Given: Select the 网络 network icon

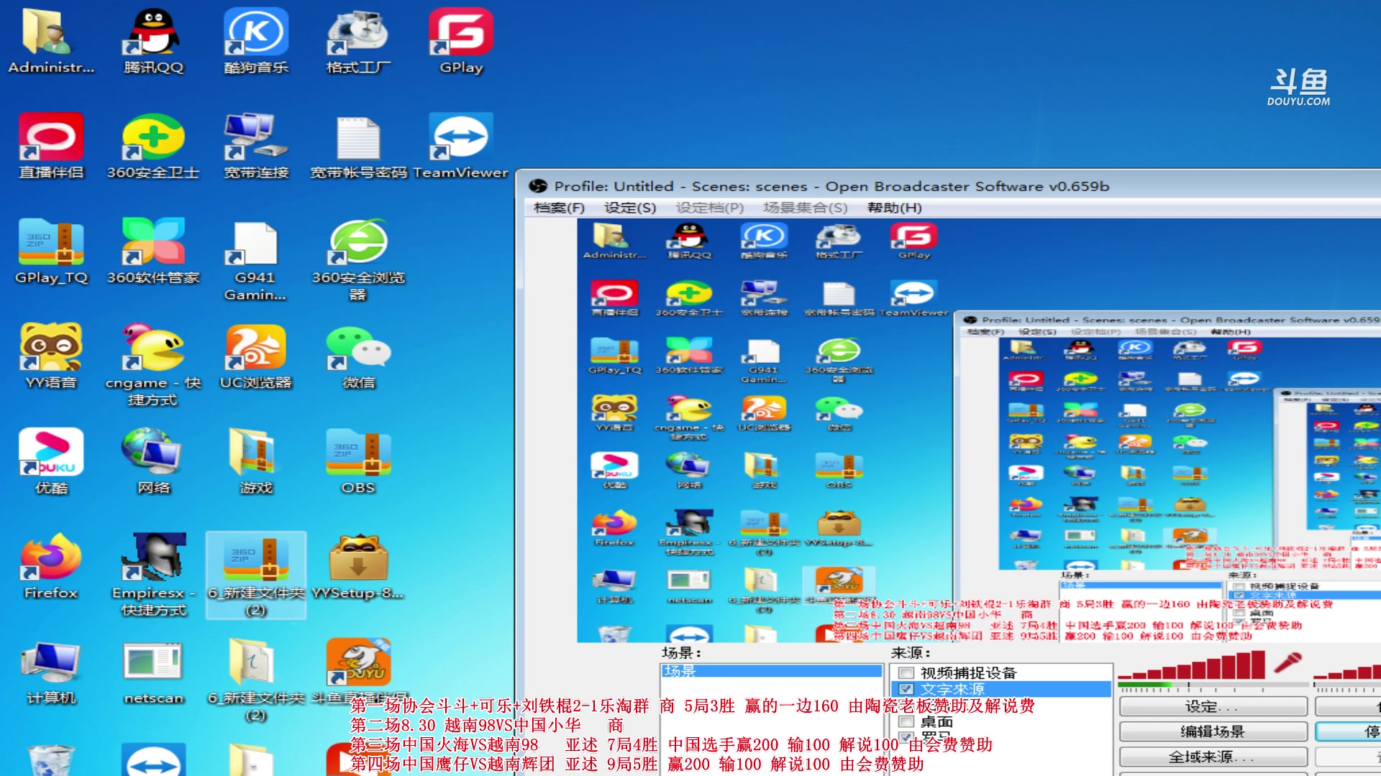Looking at the screenshot, I should 153,461.
